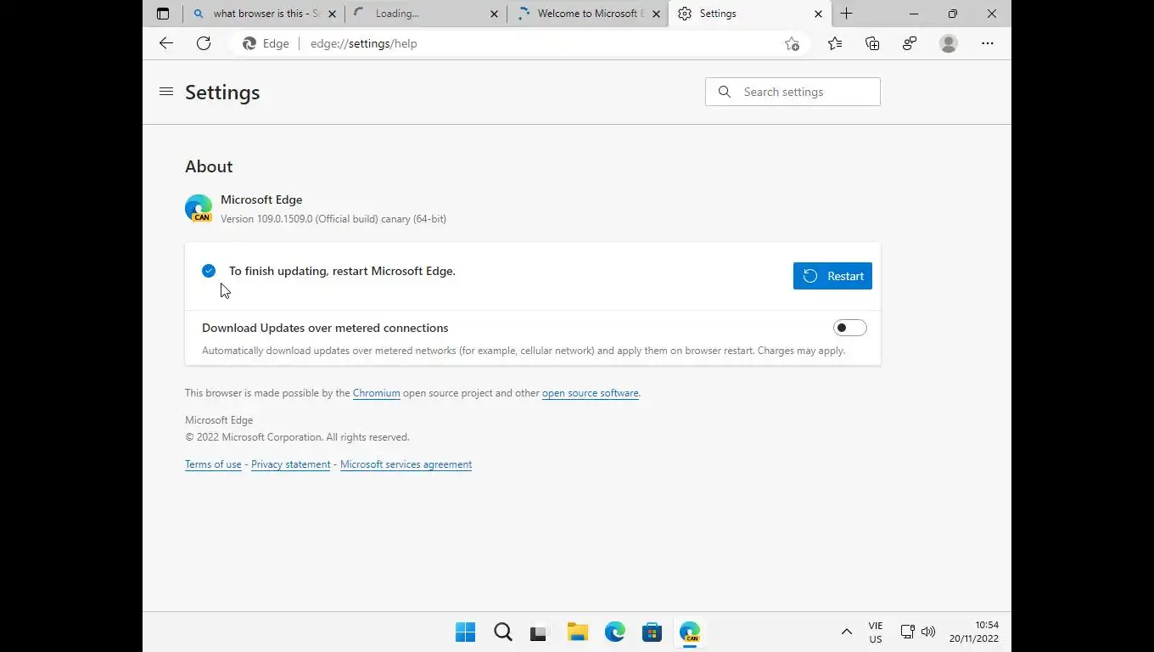Screen dimensions: 1154x652
Task: Open the volume speaker tray icon
Action: click(928, 632)
